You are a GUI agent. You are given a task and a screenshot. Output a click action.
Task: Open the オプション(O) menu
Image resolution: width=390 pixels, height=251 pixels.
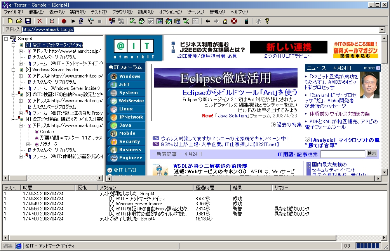(x=171, y=12)
